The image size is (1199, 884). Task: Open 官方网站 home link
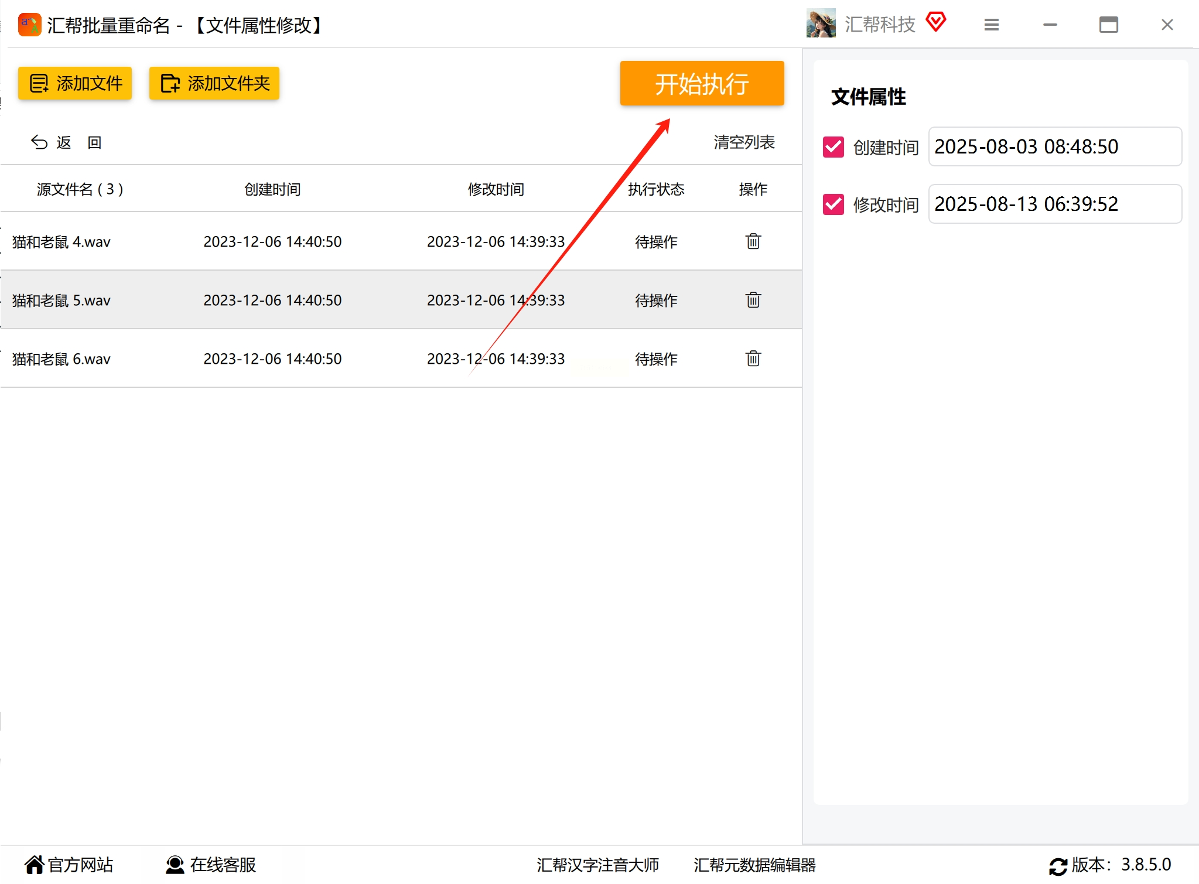tap(69, 865)
